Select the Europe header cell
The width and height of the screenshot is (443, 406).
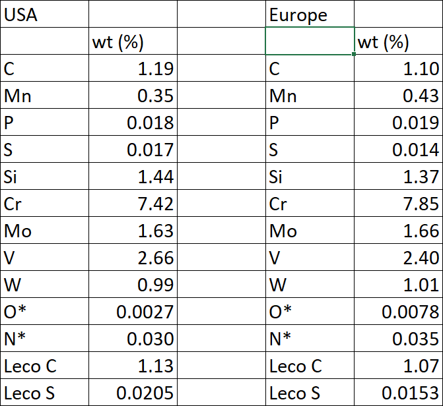[x=309, y=14]
